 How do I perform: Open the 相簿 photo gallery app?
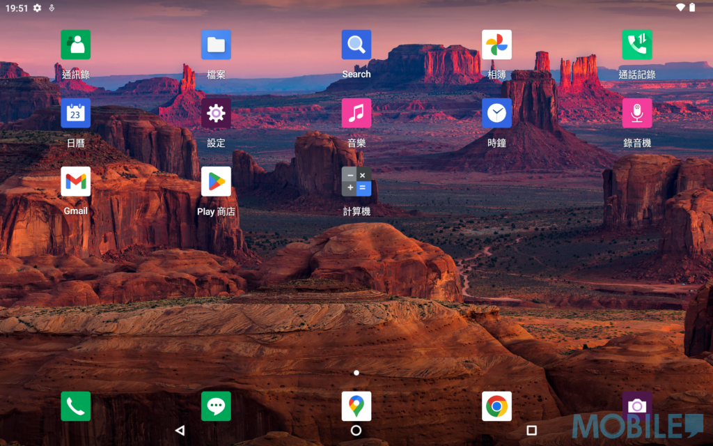(496, 45)
